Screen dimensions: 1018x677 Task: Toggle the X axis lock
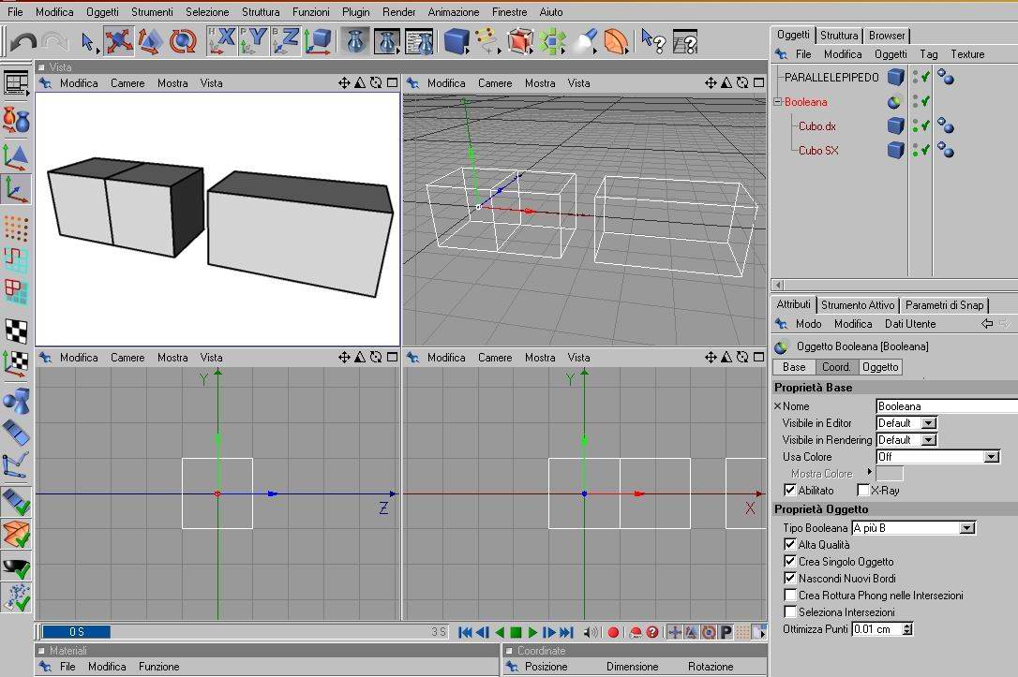coord(221,41)
